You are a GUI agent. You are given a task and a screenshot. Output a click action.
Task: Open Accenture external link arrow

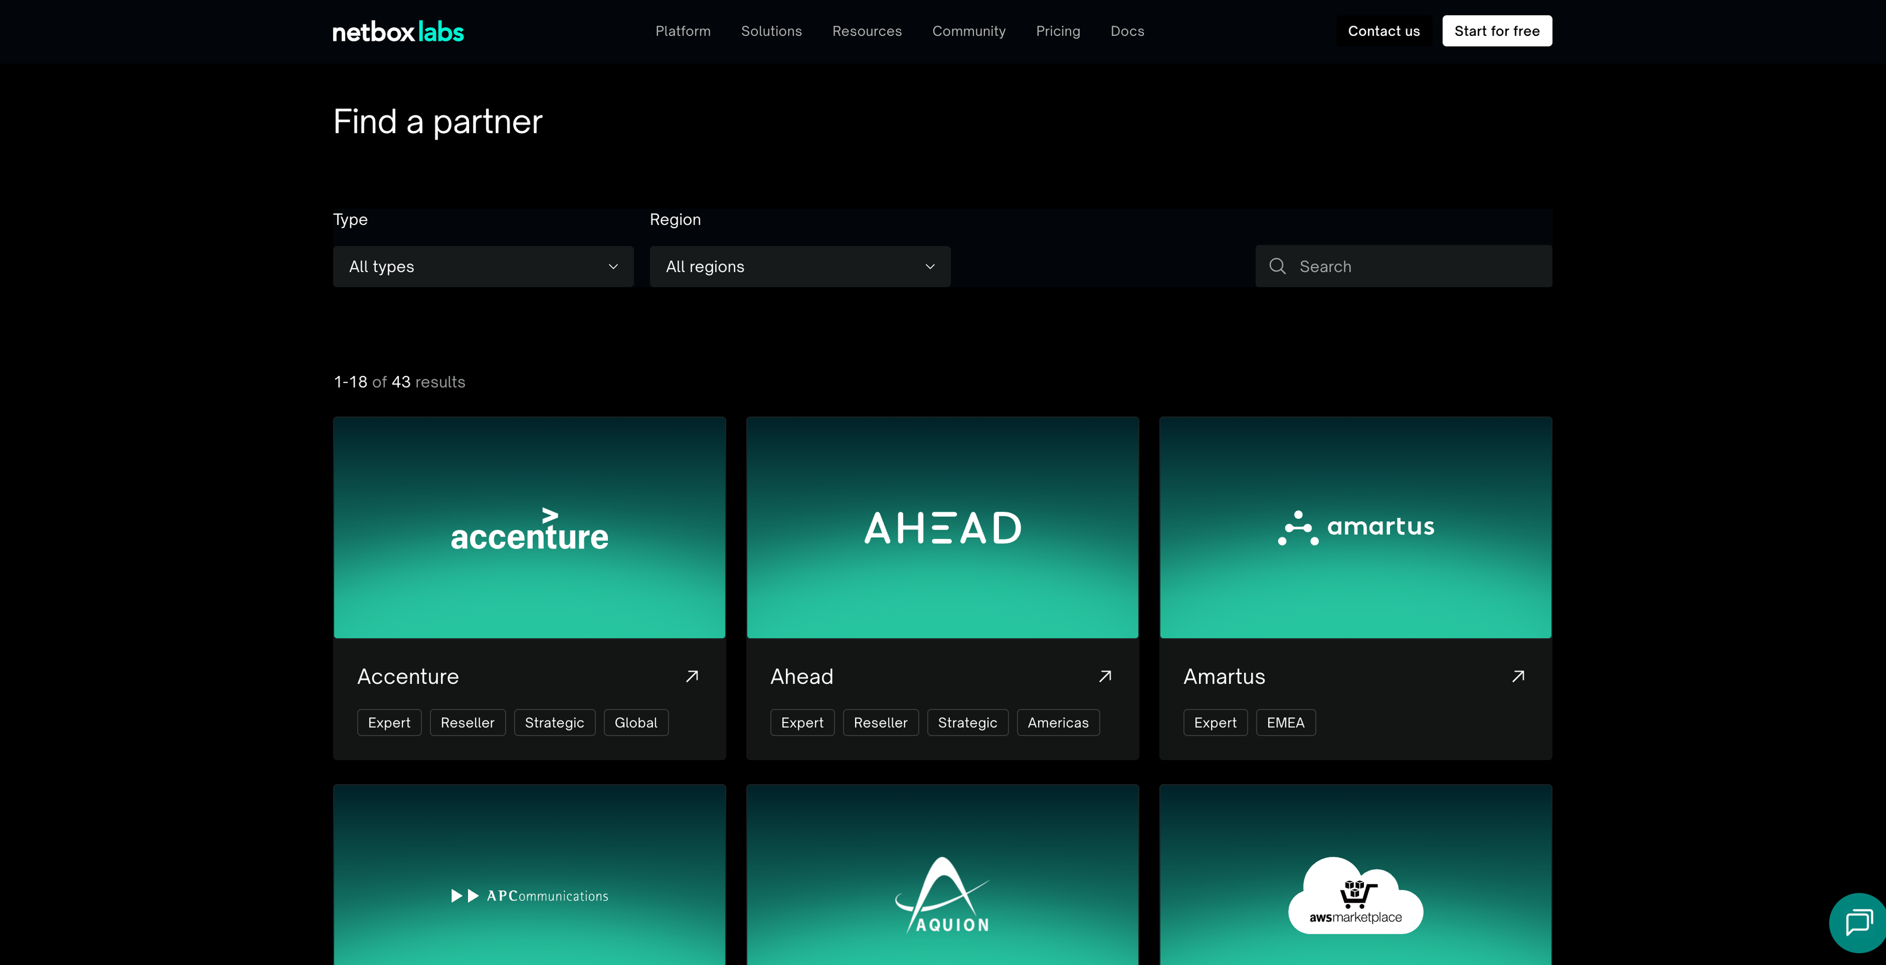point(692,676)
